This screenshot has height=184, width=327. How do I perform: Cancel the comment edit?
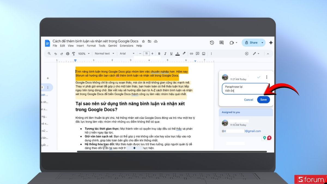249,100
